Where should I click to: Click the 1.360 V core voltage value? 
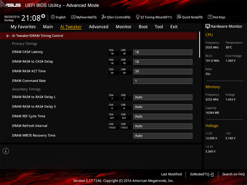230,61
